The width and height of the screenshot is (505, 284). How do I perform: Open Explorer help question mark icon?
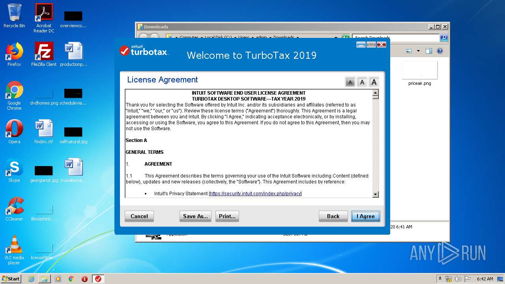440,51
